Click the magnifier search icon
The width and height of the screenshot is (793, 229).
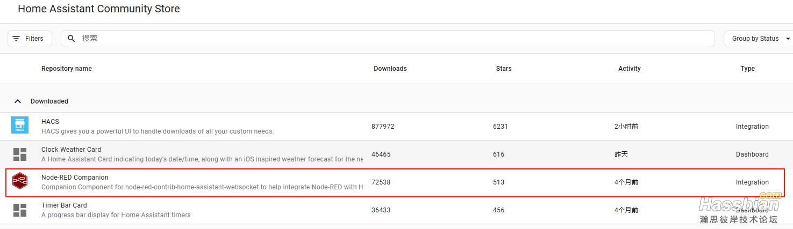[72, 39]
